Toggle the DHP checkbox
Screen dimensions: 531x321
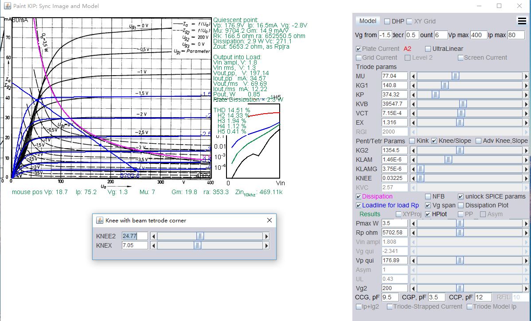tap(387, 21)
